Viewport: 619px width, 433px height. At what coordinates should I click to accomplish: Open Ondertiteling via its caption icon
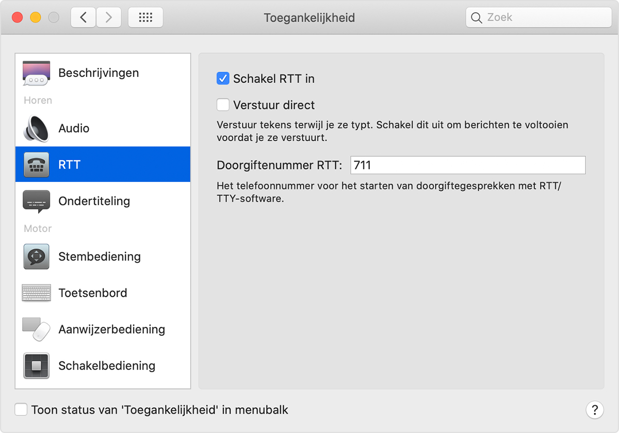(36, 201)
